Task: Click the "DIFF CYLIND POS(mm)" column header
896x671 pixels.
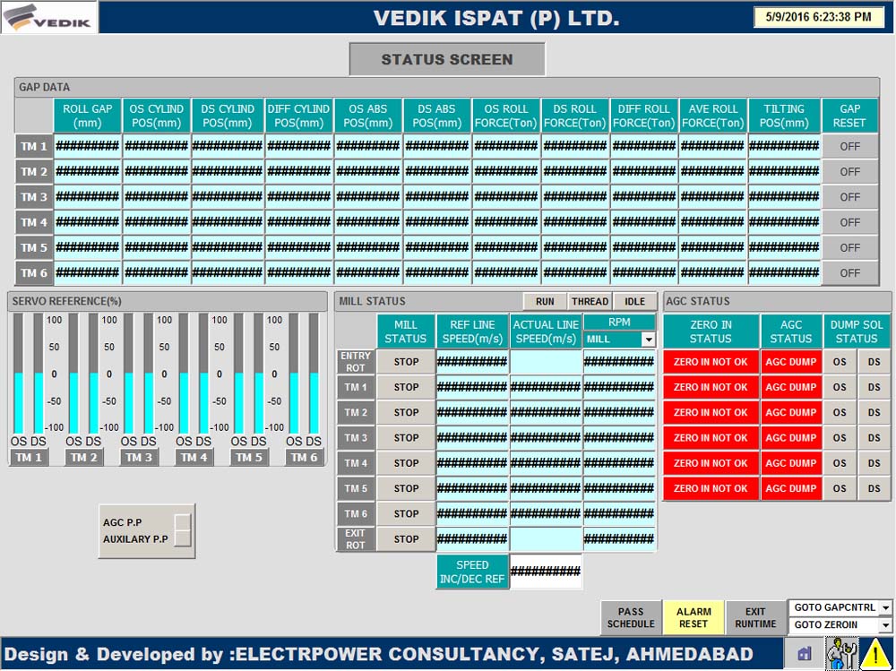Action: point(298,116)
